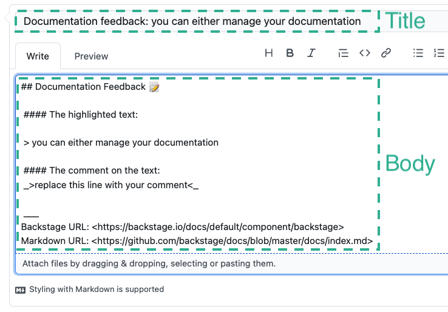Click the issue title input field
This screenshot has height=312, width=448.
point(194,21)
